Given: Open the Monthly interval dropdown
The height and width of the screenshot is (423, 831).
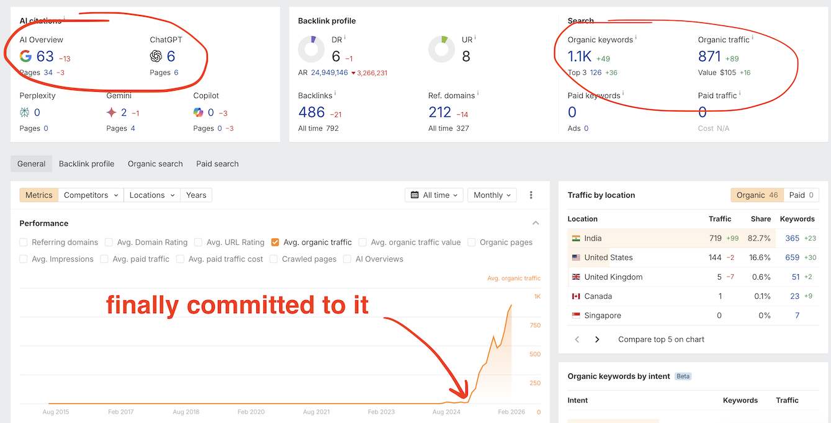Looking at the screenshot, I should [492, 195].
